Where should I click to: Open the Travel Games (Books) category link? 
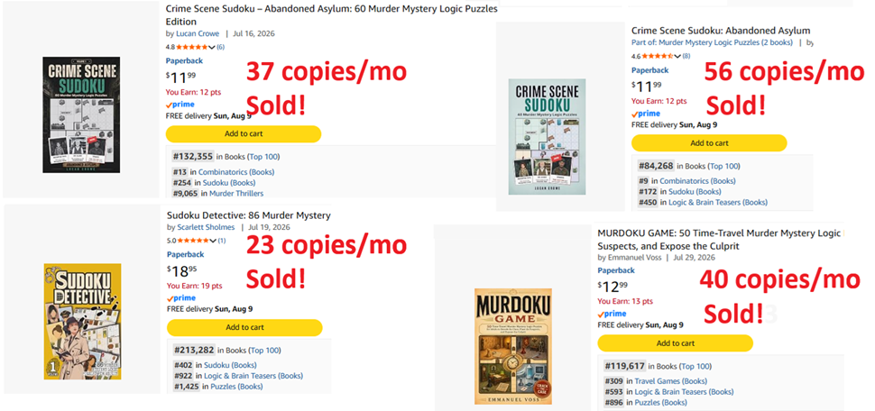(x=671, y=381)
